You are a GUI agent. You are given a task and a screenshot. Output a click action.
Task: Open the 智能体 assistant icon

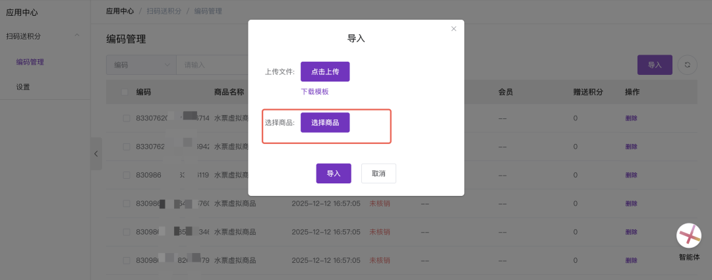689,235
